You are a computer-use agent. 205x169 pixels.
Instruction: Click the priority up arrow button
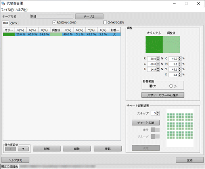coord(10,149)
